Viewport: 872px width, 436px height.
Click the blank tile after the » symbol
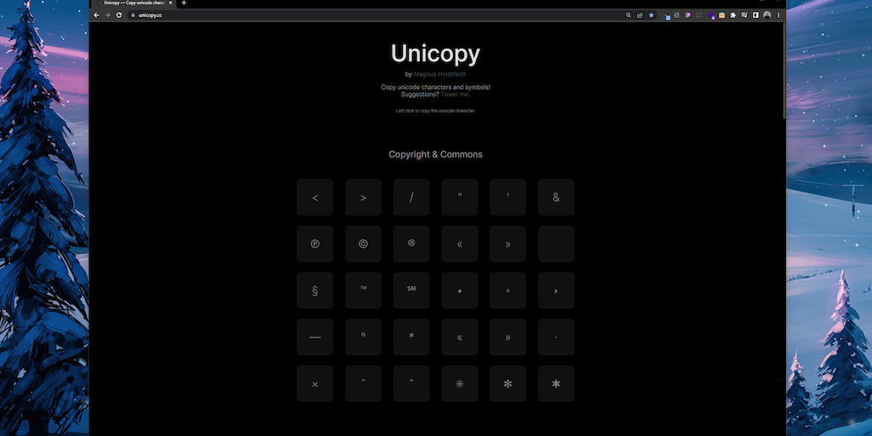[x=556, y=244]
